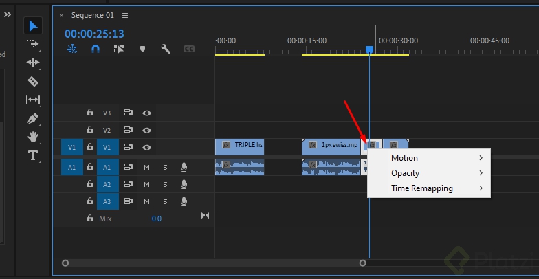Solo track A2
This screenshot has height=279, width=539.
click(165, 184)
